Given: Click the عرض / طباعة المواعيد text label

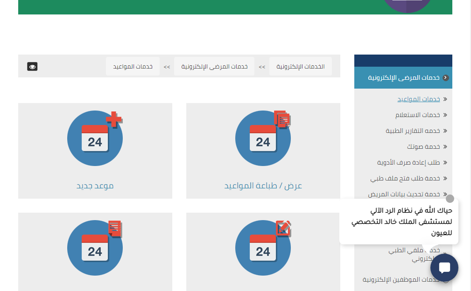Looking at the screenshot, I should click(x=263, y=186).
